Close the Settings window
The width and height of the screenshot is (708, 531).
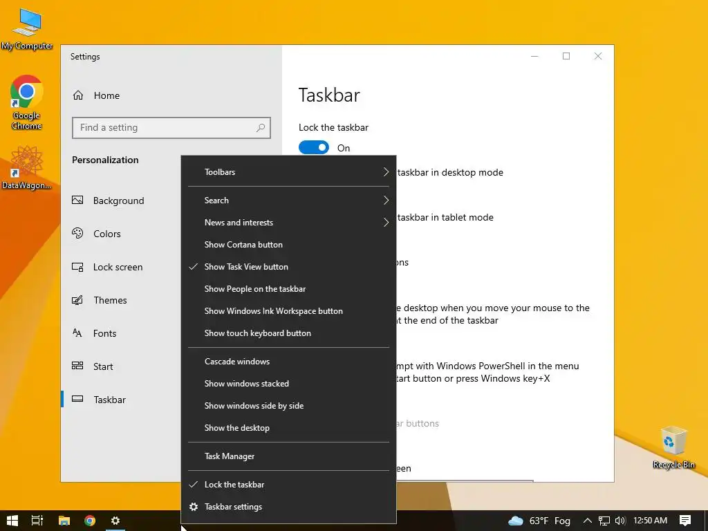tap(598, 56)
